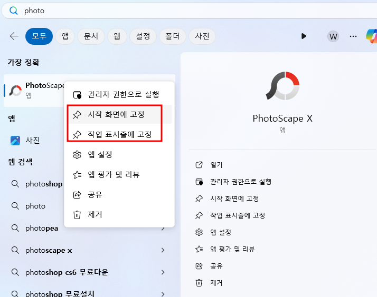Choose 공유 in context menu
Viewport: 377px width, 297px height.
click(119, 194)
